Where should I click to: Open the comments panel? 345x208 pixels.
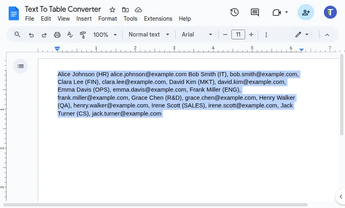click(x=255, y=12)
